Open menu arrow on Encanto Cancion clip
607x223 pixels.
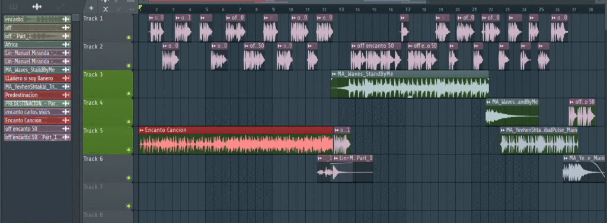[x=142, y=130]
